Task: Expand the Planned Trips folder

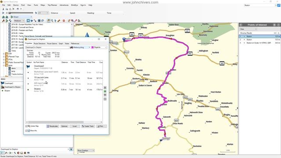Action: pyautogui.click(x=4, y=57)
